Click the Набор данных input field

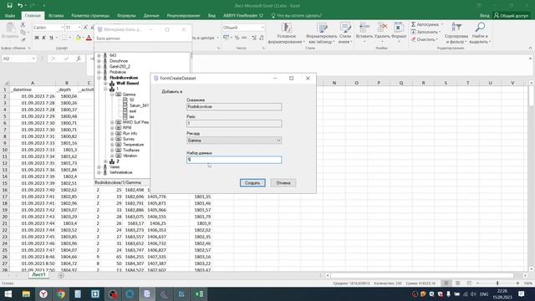click(234, 160)
